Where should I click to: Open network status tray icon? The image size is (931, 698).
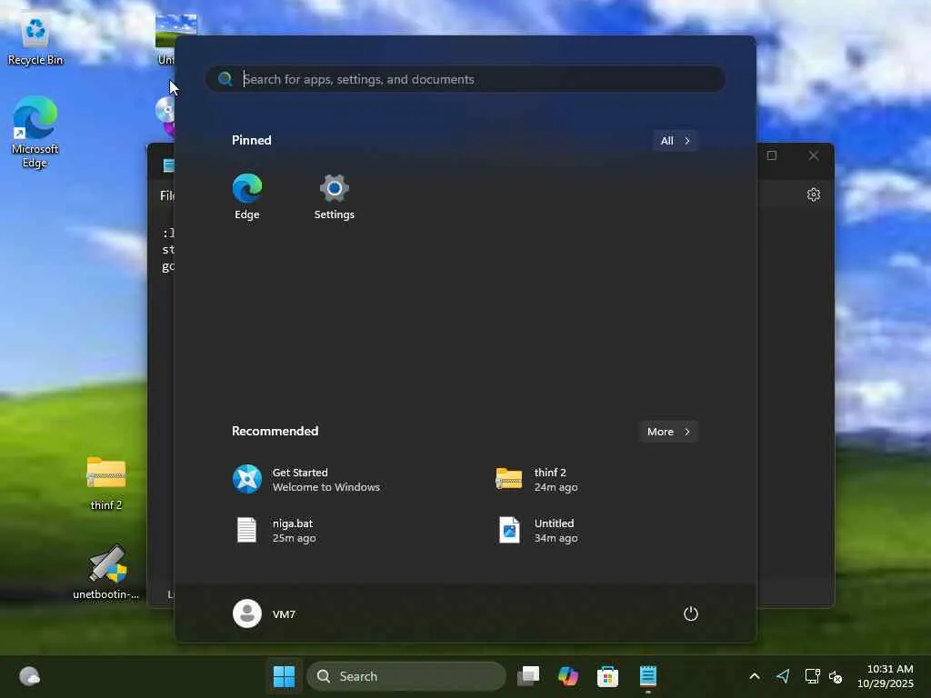coord(812,676)
